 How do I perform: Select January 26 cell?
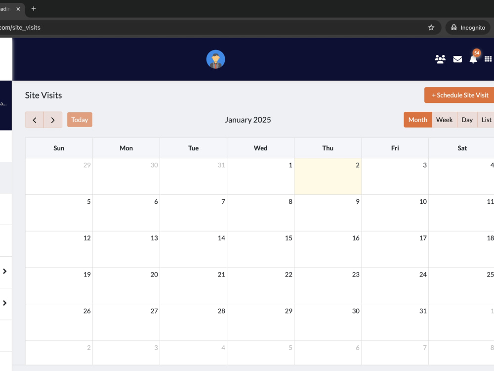click(59, 323)
